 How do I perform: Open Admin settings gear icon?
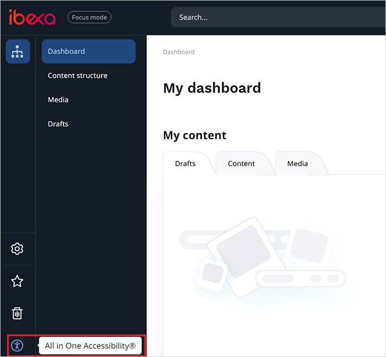click(17, 249)
